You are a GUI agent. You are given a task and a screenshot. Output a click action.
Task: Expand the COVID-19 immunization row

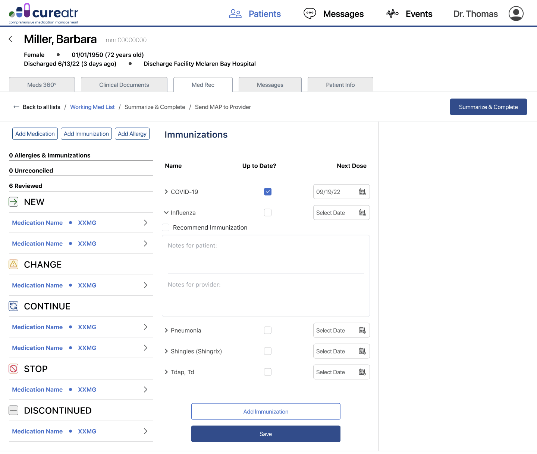click(166, 192)
